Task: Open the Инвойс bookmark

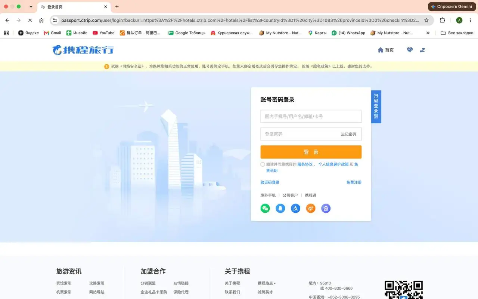Action: click(77, 33)
